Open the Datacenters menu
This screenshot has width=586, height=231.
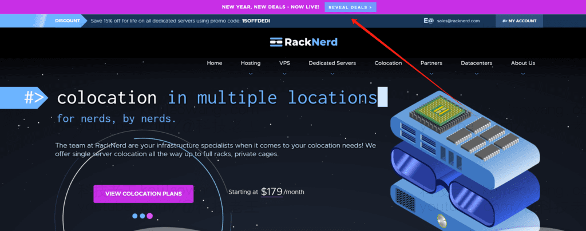[x=477, y=63]
